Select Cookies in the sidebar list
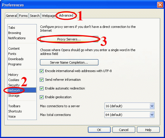The image size is (165, 138). tap(14, 80)
